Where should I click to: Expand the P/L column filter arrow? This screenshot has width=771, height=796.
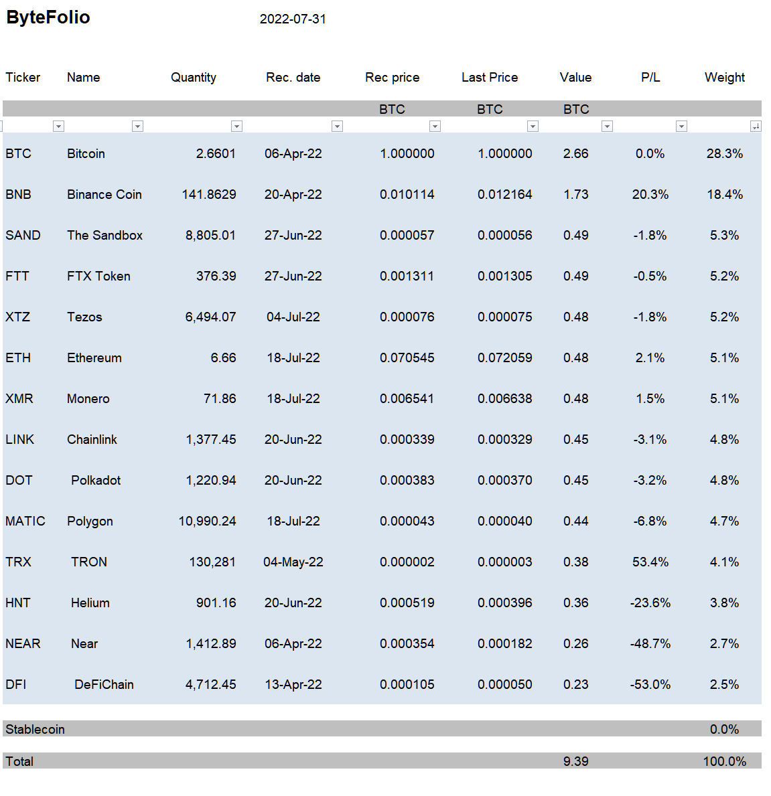click(682, 127)
